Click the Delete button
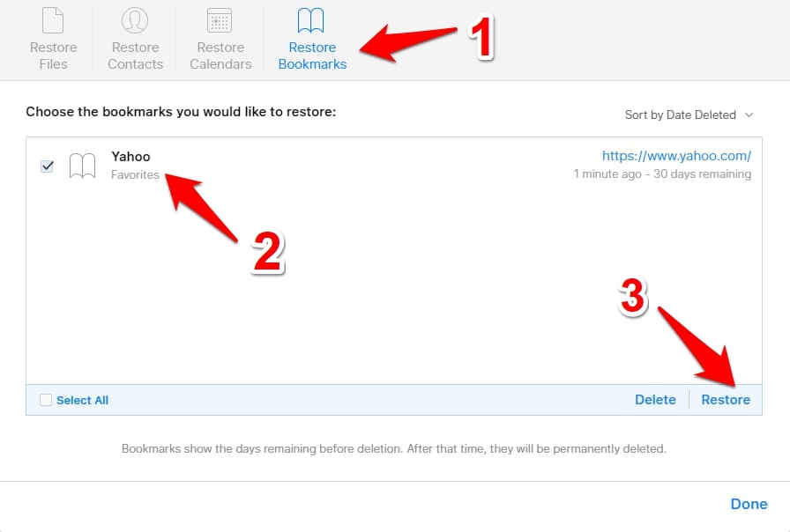The height and width of the screenshot is (532, 790). (655, 400)
